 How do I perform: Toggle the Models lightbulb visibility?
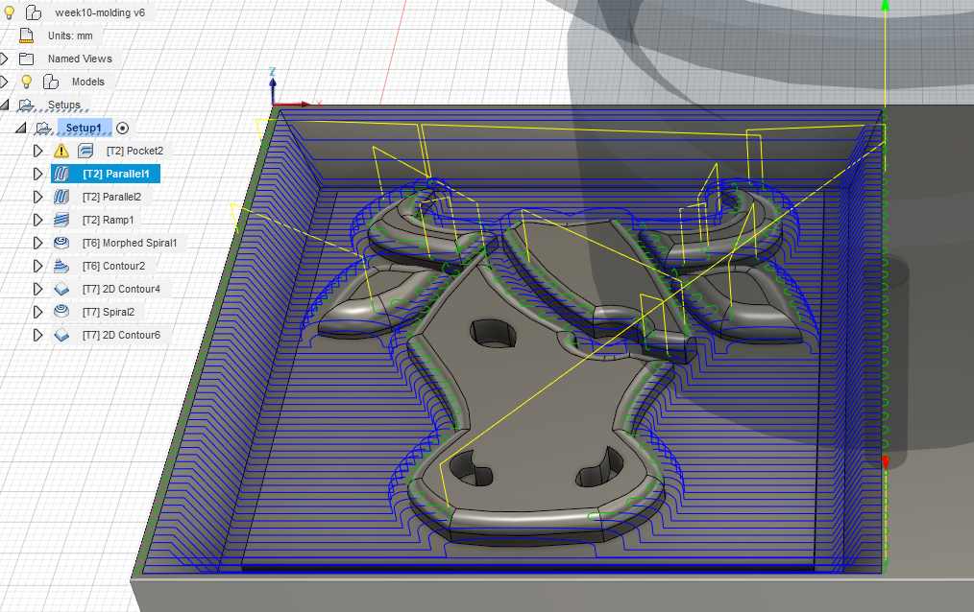tap(26, 82)
